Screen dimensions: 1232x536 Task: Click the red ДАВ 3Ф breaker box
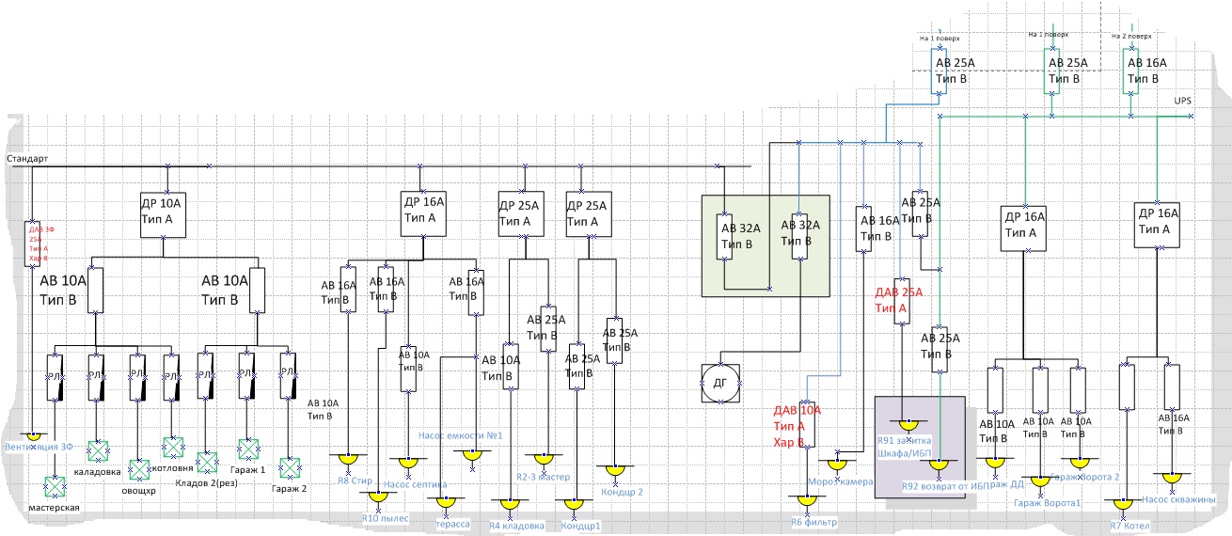tap(32, 244)
